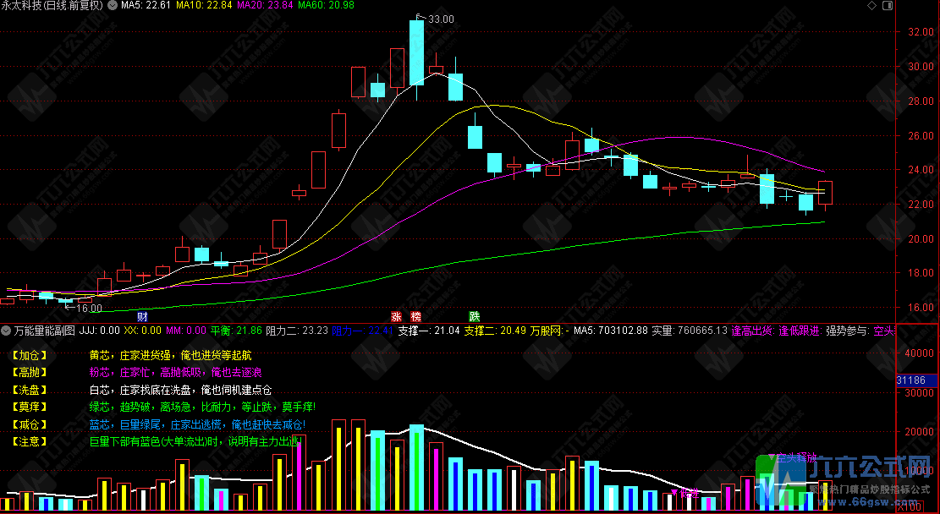The height and width of the screenshot is (514, 940).
Task: Select the MA60: 20.98 indicator label
Action: 326,5
